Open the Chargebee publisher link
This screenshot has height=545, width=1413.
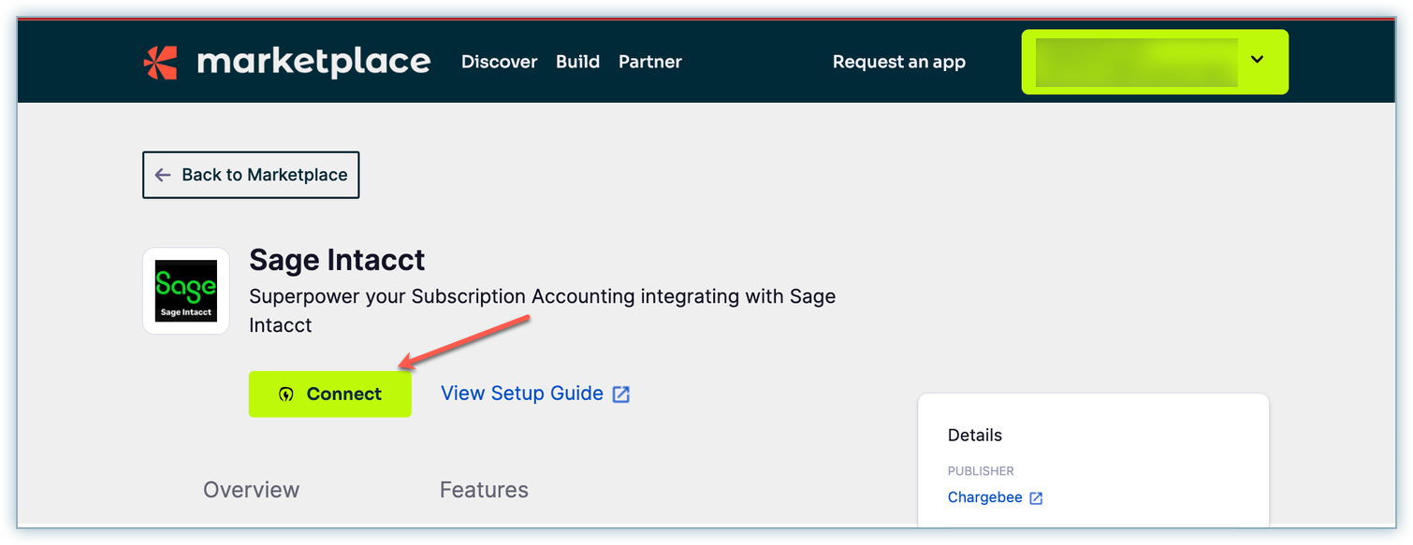(984, 497)
